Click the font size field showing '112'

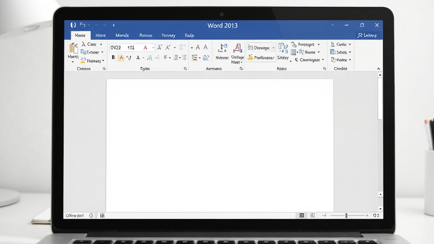131,48
